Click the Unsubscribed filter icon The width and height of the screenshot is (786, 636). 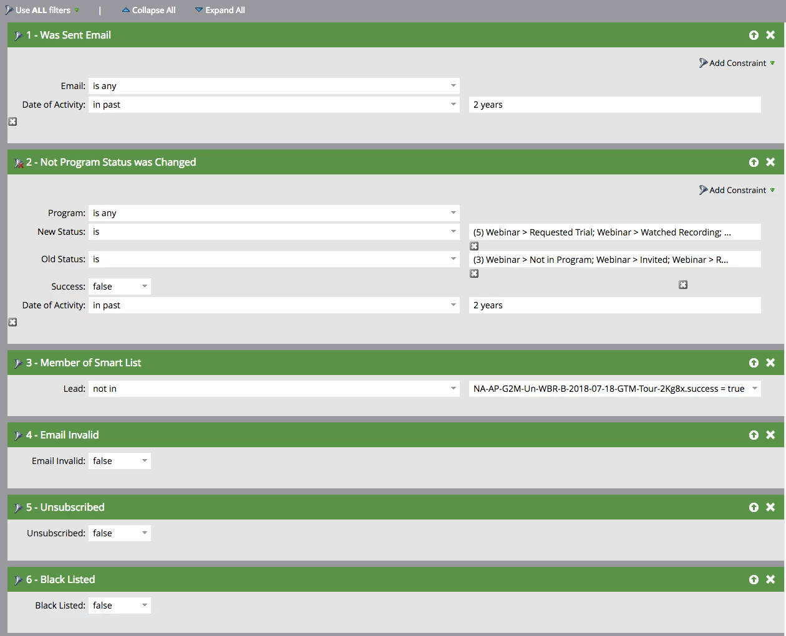tap(19, 508)
